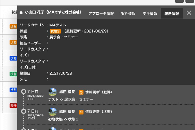This screenshot has height=130, width=195.
Task: Click the orange 状態2 badge
Action: coord(55,31)
